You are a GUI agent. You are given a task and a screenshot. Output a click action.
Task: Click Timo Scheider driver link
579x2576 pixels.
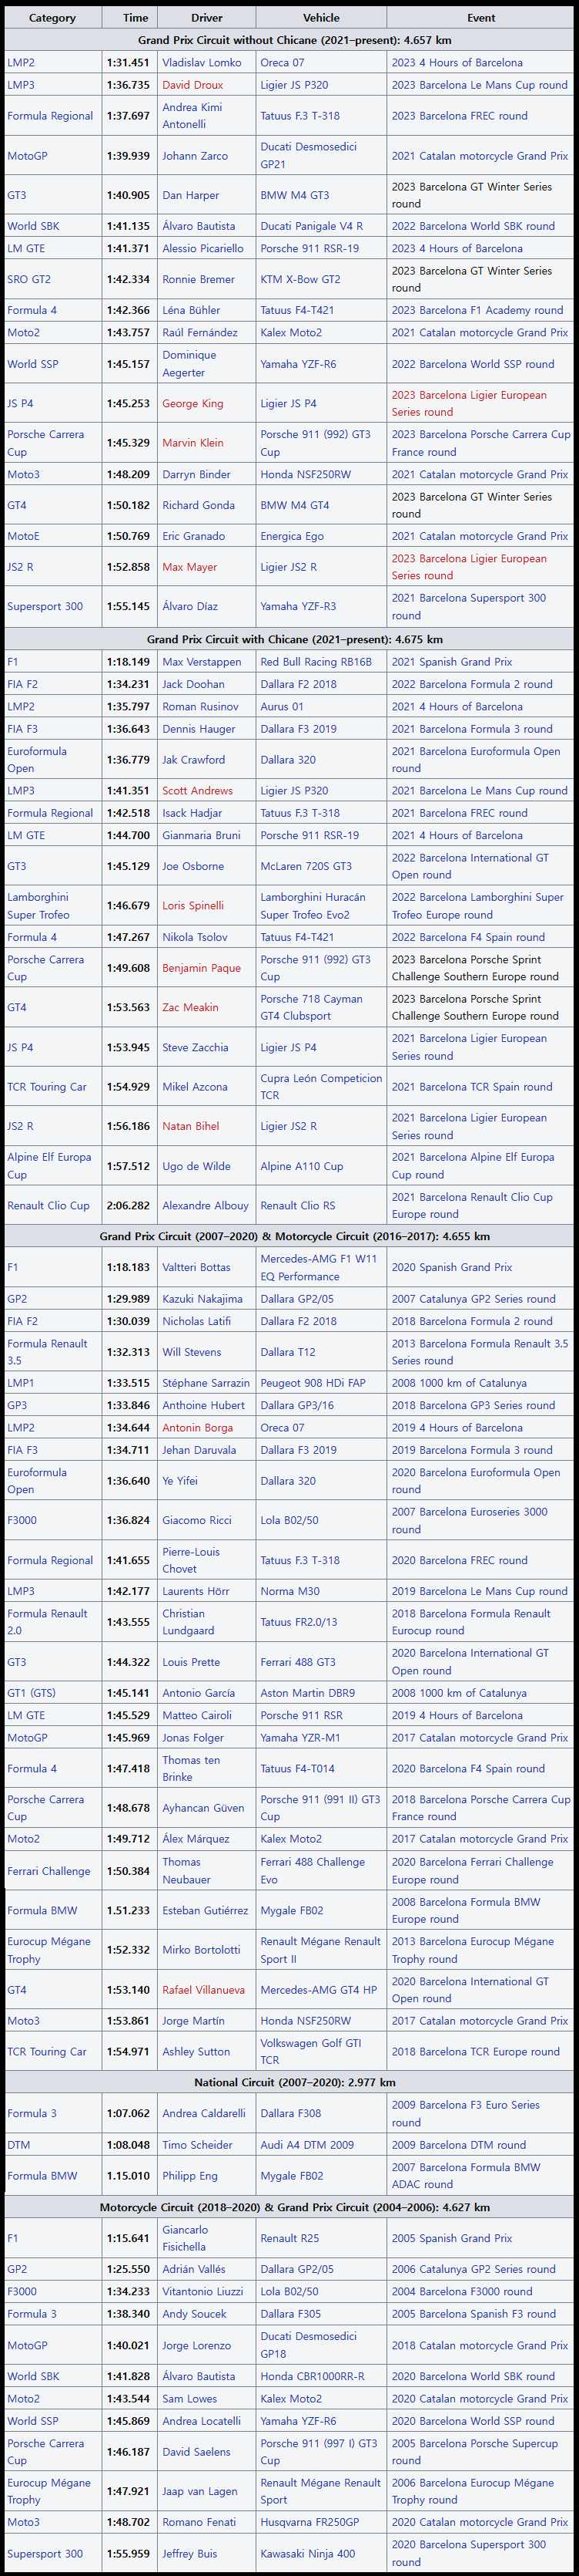pyautogui.click(x=196, y=2145)
